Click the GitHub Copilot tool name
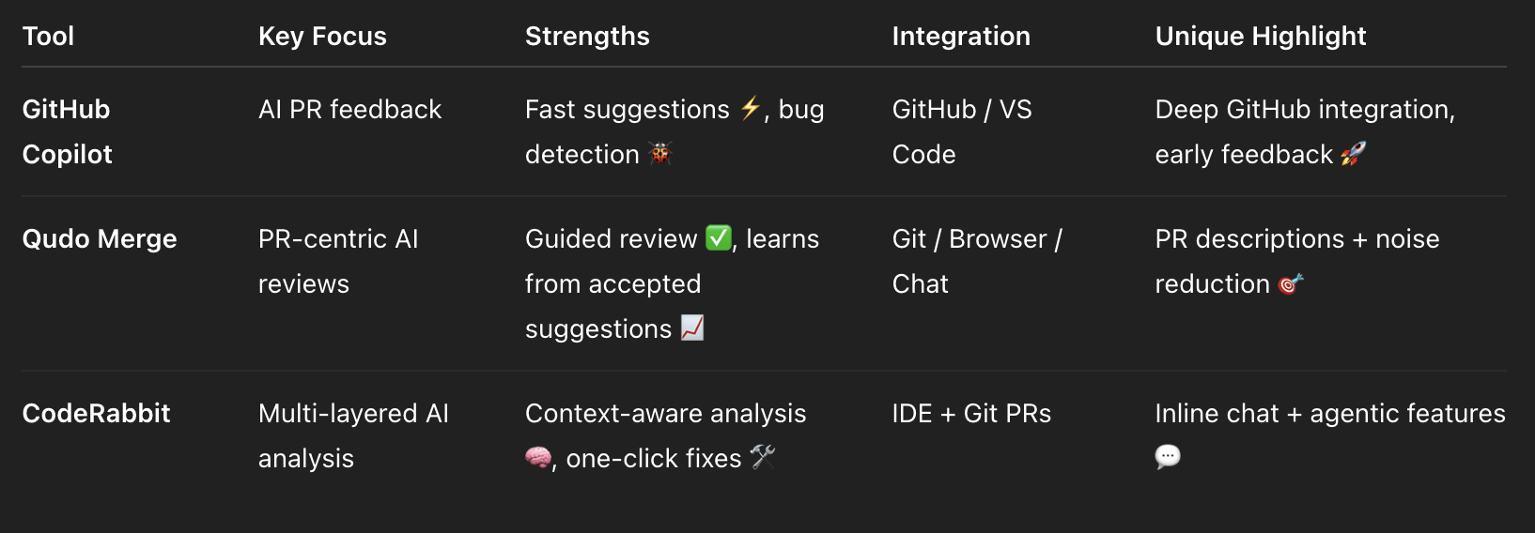This screenshot has width=1535, height=533. point(67,131)
